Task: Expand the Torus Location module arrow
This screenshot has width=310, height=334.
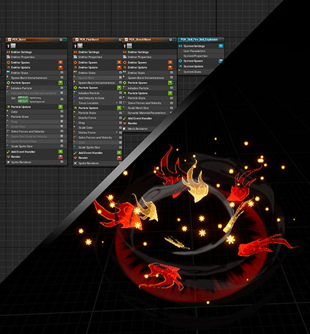Action: (117, 103)
